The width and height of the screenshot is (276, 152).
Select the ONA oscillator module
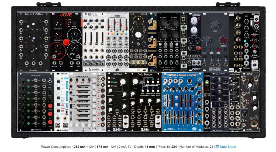tap(138, 42)
